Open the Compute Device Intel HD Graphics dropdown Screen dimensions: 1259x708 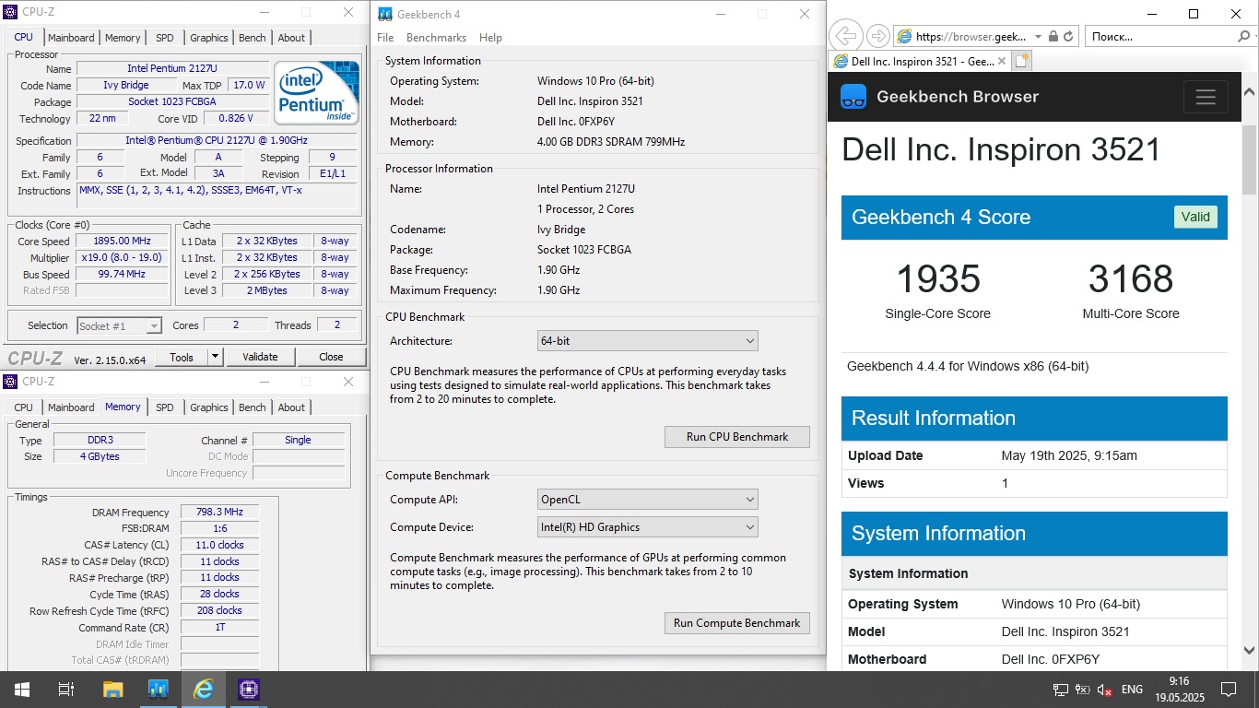(x=648, y=527)
